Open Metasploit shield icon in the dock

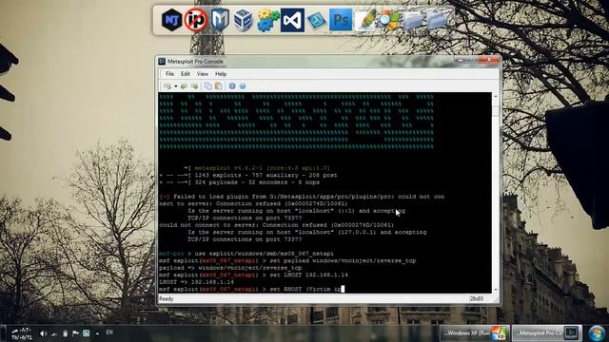220,20
